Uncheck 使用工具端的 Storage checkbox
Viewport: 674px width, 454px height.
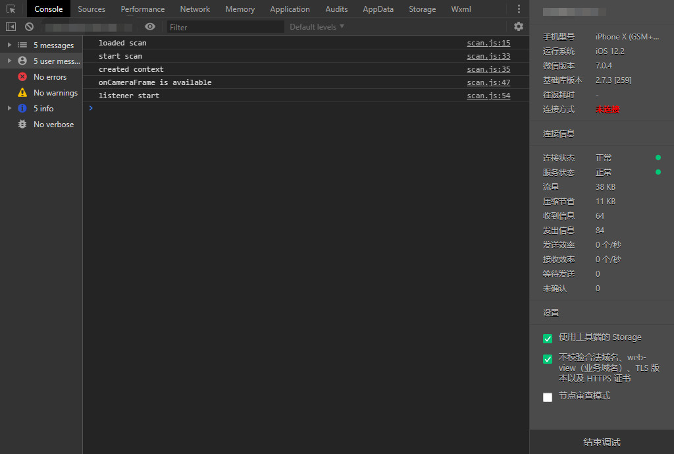(548, 339)
